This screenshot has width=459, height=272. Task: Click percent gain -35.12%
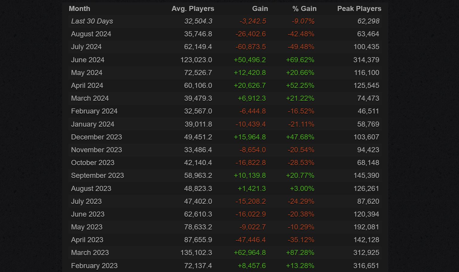pos(301,240)
